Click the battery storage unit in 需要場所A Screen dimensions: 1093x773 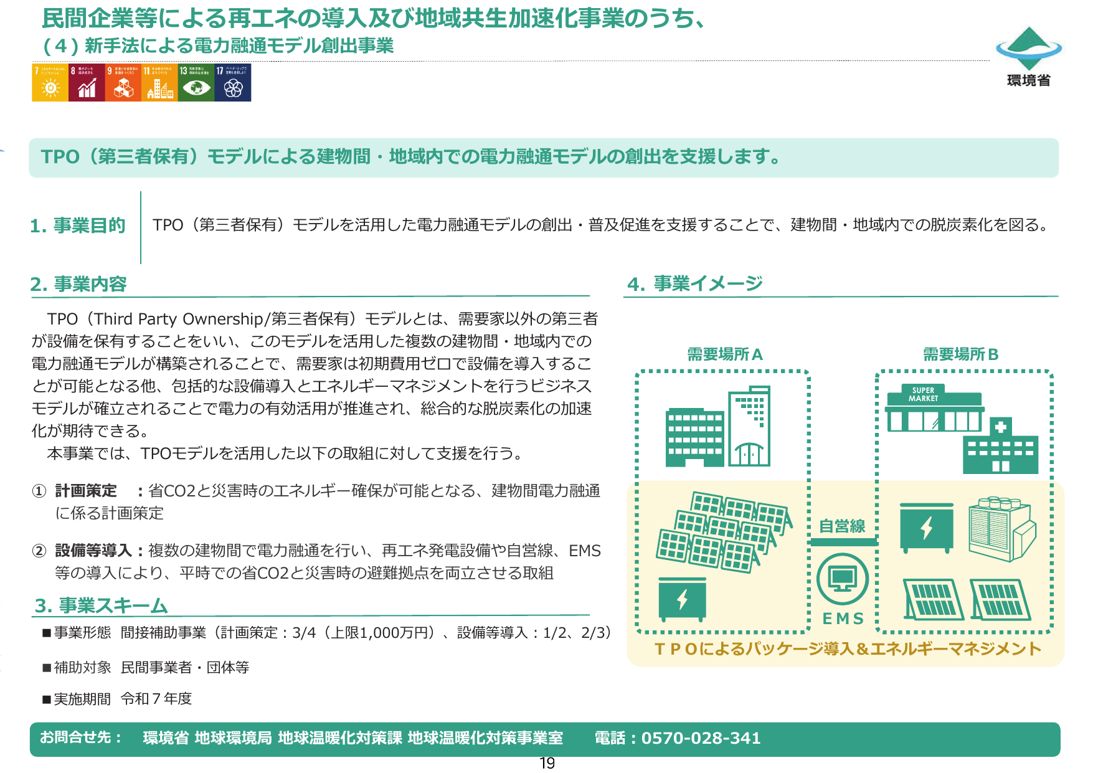point(683,599)
